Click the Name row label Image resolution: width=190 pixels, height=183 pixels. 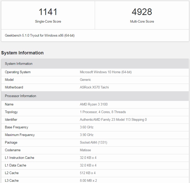pos(9,104)
